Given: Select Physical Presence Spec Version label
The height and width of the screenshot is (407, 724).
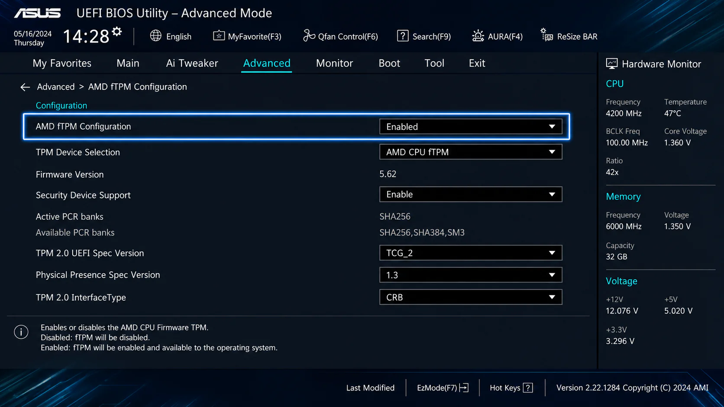Looking at the screenshot, I should (x=98, y=275).
